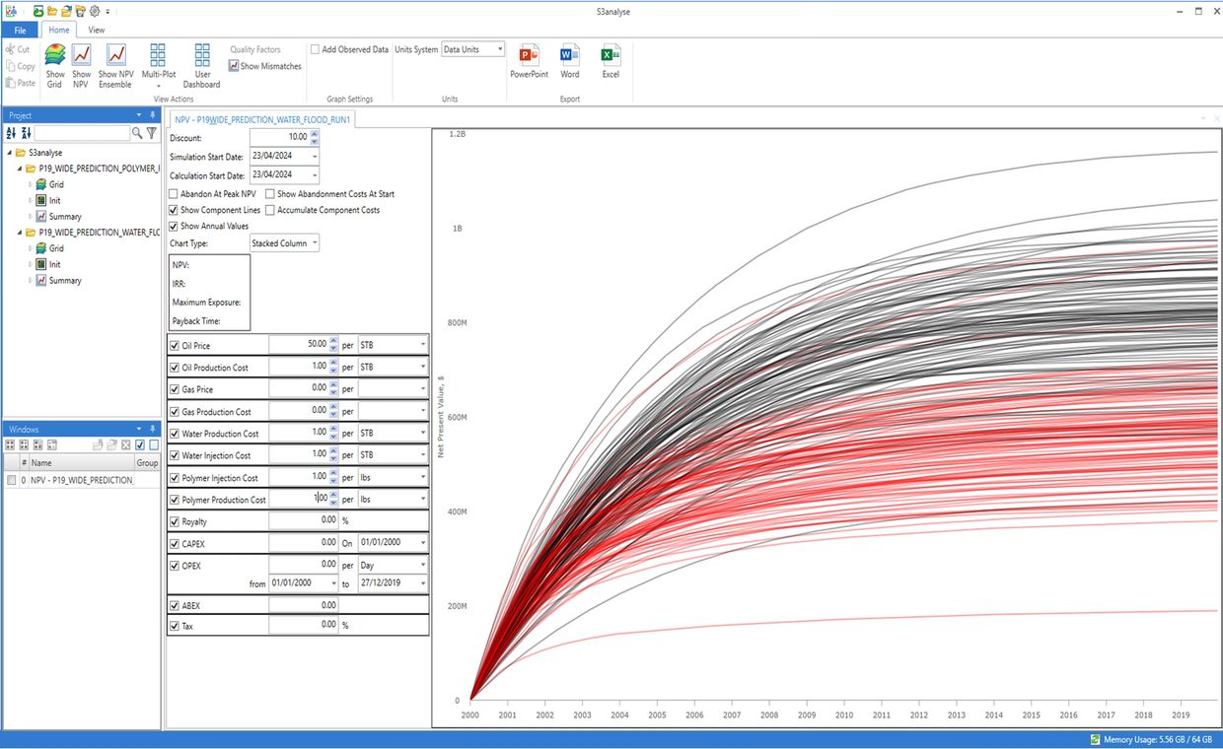Open the Units System dropdown

pos(472,49)
